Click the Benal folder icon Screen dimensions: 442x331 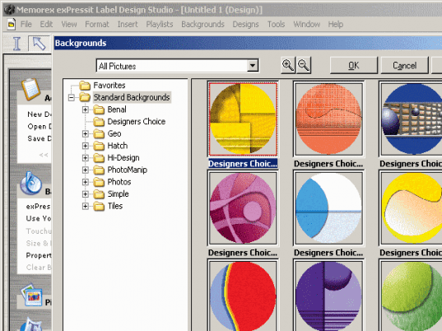(99, 110)
